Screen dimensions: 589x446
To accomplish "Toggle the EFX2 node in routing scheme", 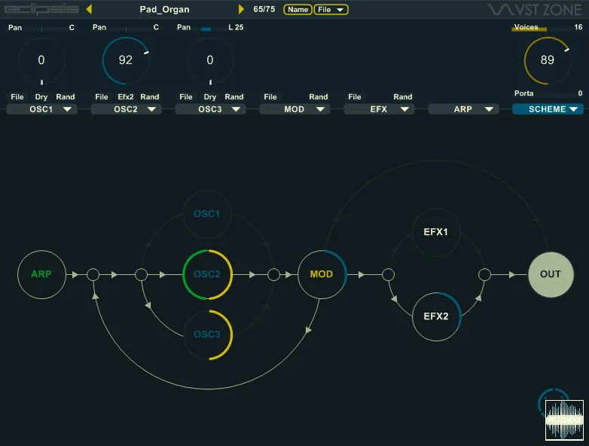I will tap(436, 316).
